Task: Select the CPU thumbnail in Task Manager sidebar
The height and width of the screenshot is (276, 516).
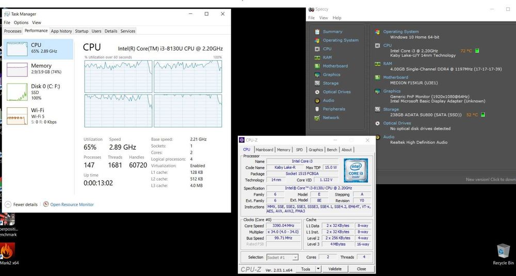Action: [17, 48]
